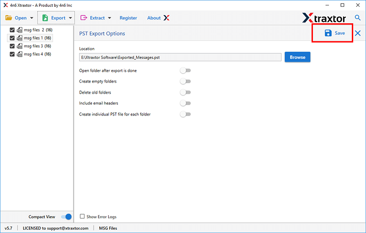
Task: Minimize the Xtraxtor window
Action: [327, 5]
